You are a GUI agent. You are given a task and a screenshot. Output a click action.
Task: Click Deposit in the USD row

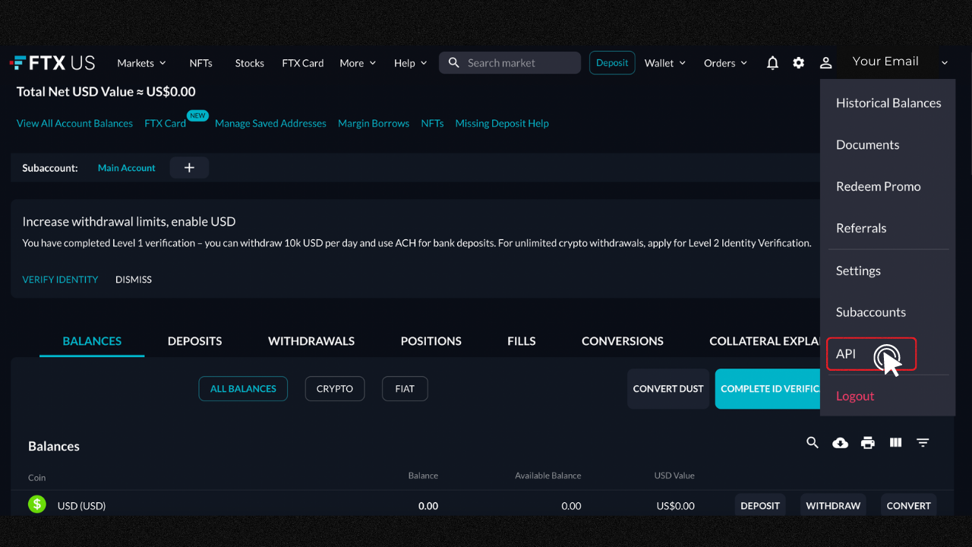tap(760, 505)
